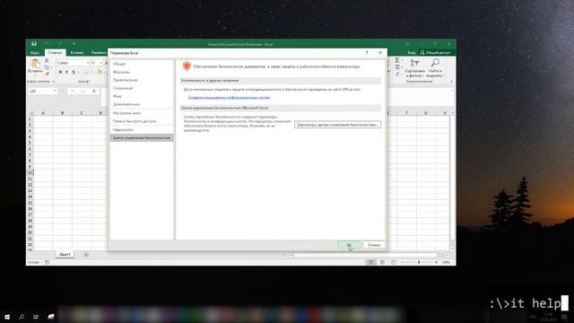
Task: Select Язык in the options list
Action: tap(142, 96)
